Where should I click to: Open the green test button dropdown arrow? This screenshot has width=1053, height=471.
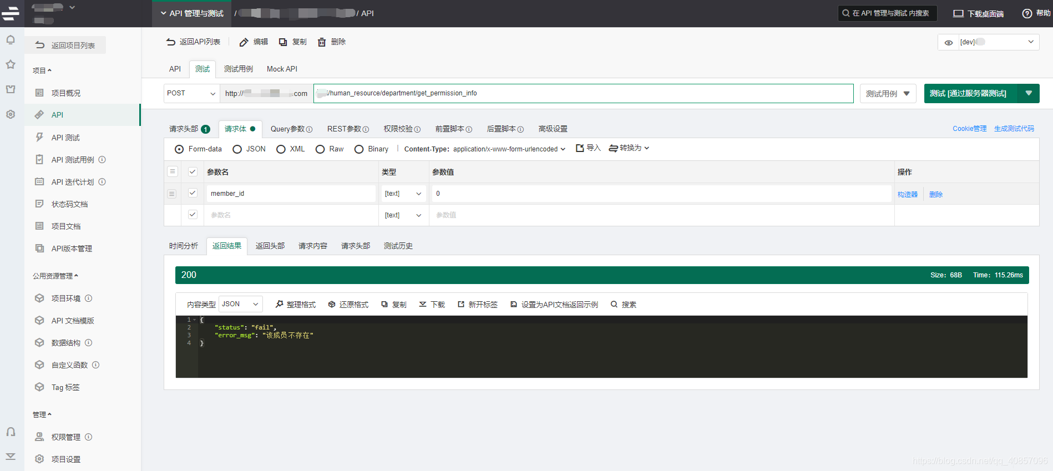(1029, 93)
